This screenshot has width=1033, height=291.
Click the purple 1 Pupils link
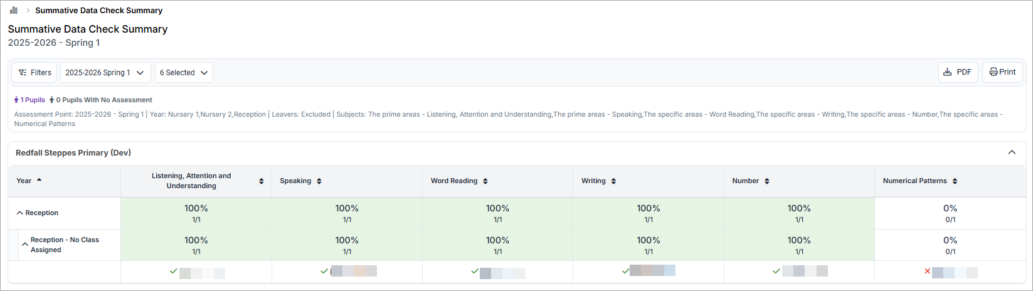pos(30,100)
